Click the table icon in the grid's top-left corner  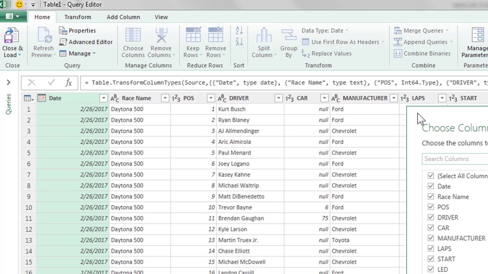click(29, 98)
